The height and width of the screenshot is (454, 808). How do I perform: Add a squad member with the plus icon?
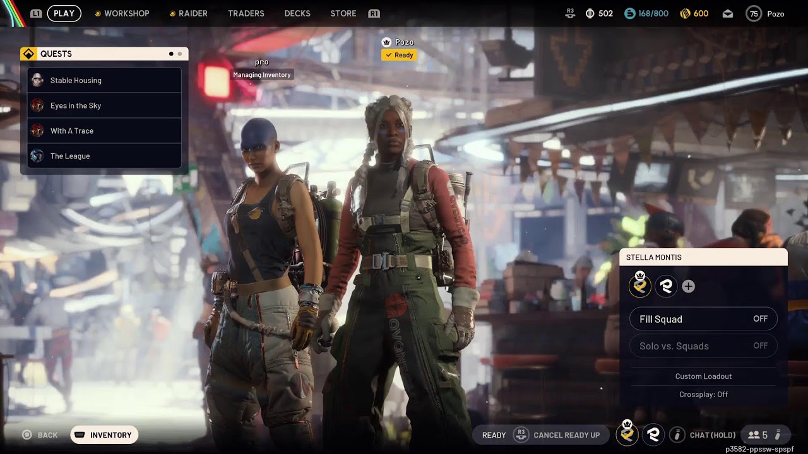689,286
